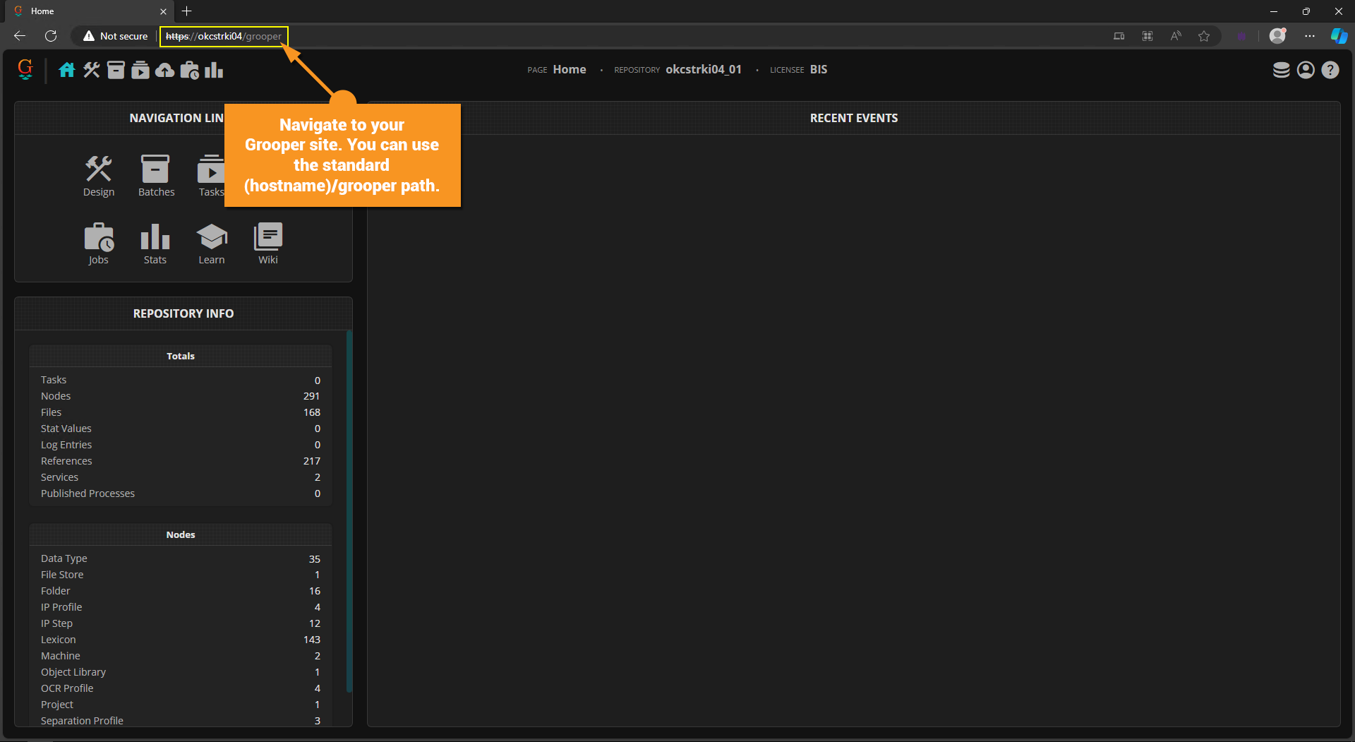This screenshot has height=742, width=1355.
Task: Open Tasks from navigation links
Action: tap(211, 176)
